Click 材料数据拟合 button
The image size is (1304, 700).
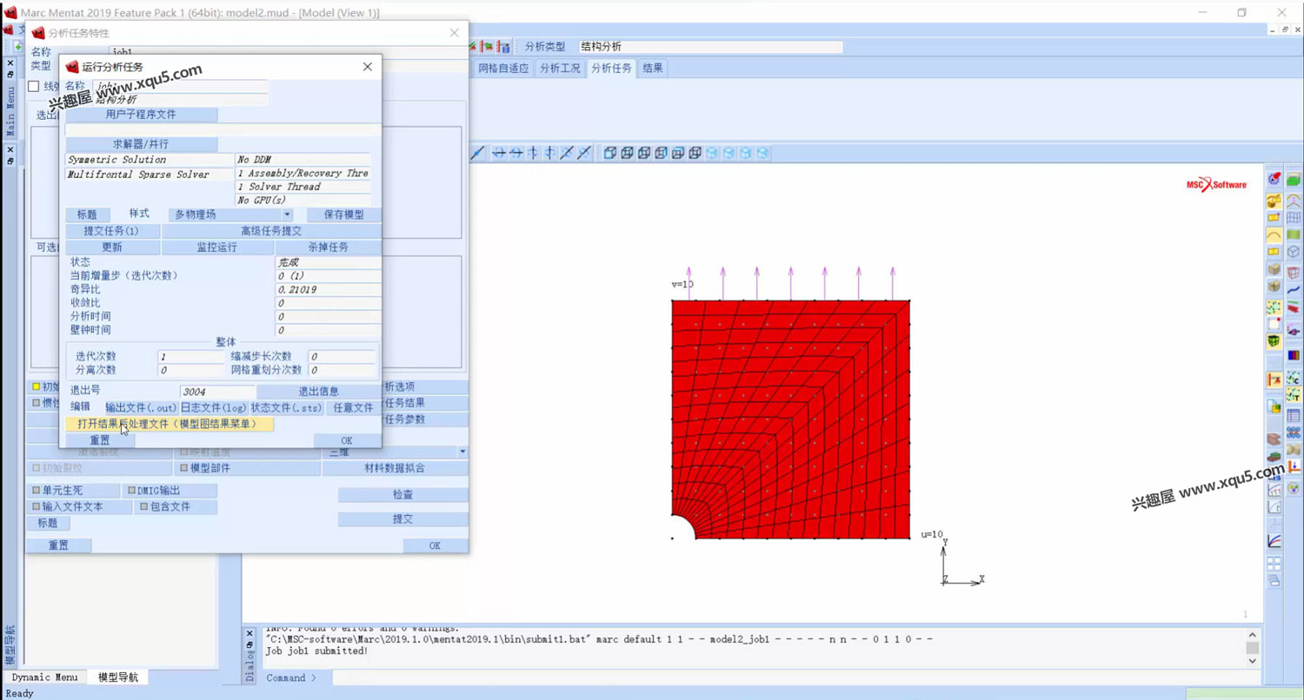coord(396,468)
